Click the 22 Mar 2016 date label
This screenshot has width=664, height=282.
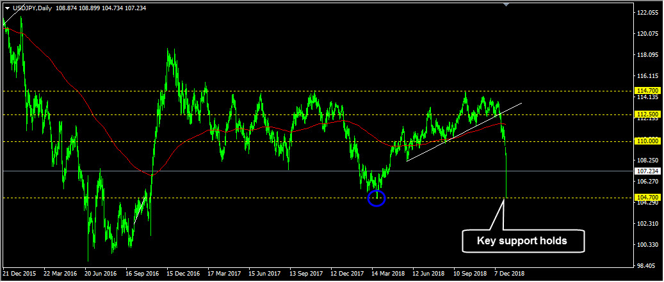(x=59, y=274)
